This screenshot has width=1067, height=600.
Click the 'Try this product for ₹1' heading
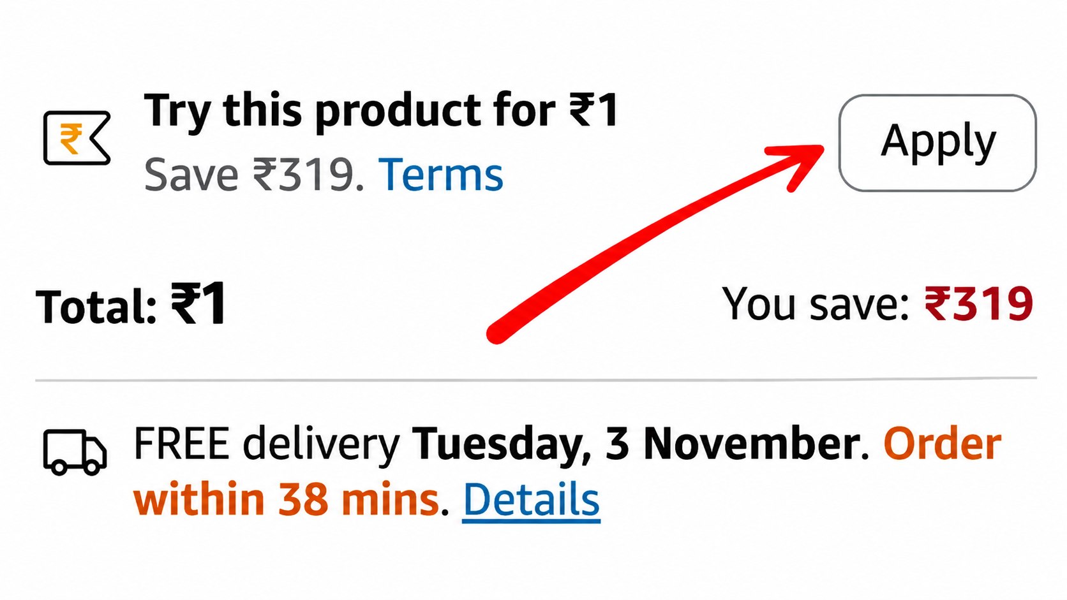(381, 111)
